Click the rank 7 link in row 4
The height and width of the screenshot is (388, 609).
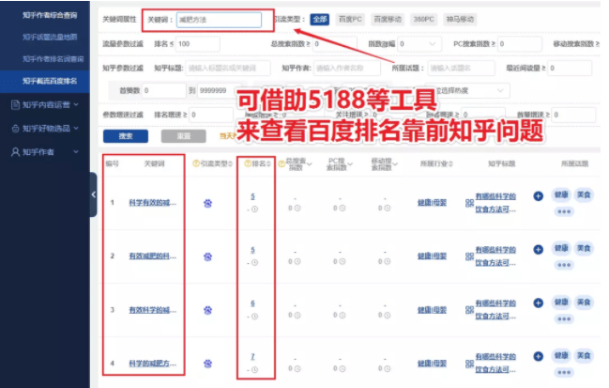click(252, 356)
